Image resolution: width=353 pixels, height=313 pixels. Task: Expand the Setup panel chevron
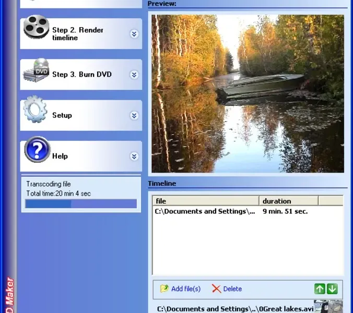(x=134, y=116)
